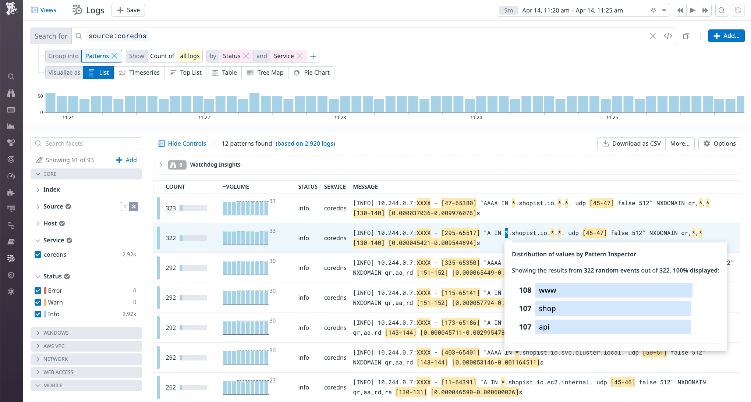Zoom out the time range with the magnifier icon
Image resolution: width=751 pixels, height=402 pixels.
click(x=722, y=10)
